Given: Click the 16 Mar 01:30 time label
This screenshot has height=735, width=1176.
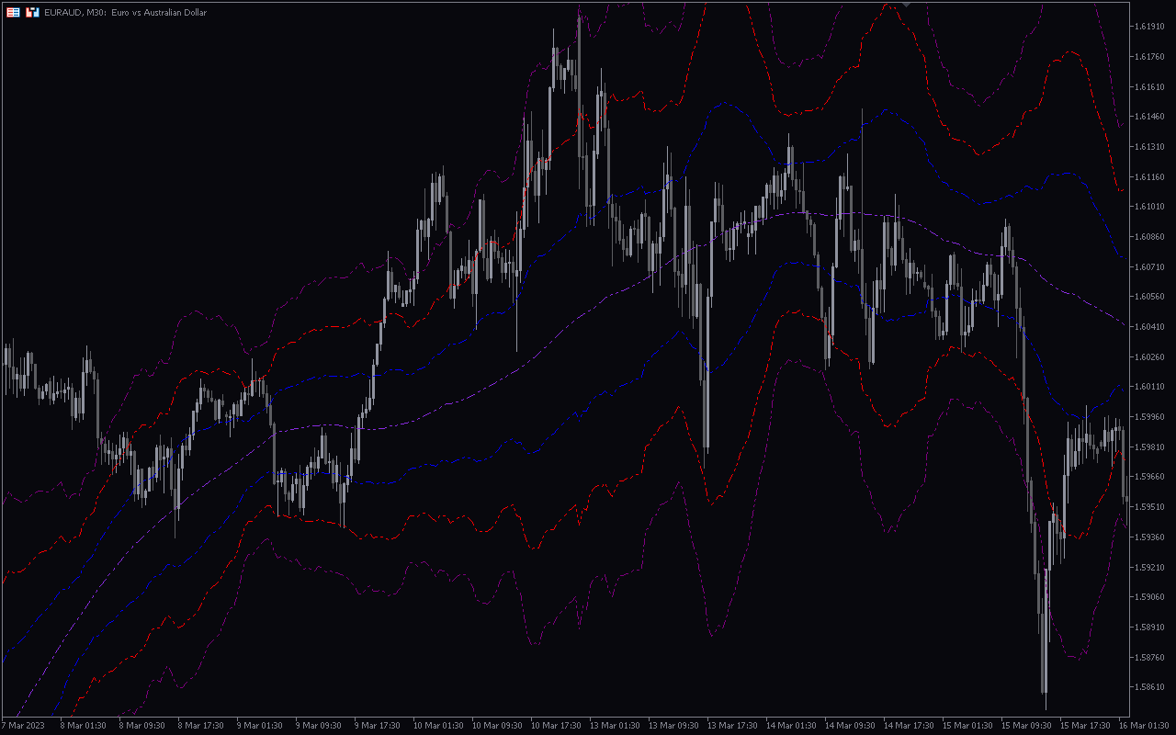Looking at the screenshot, I should point(1144,726).
